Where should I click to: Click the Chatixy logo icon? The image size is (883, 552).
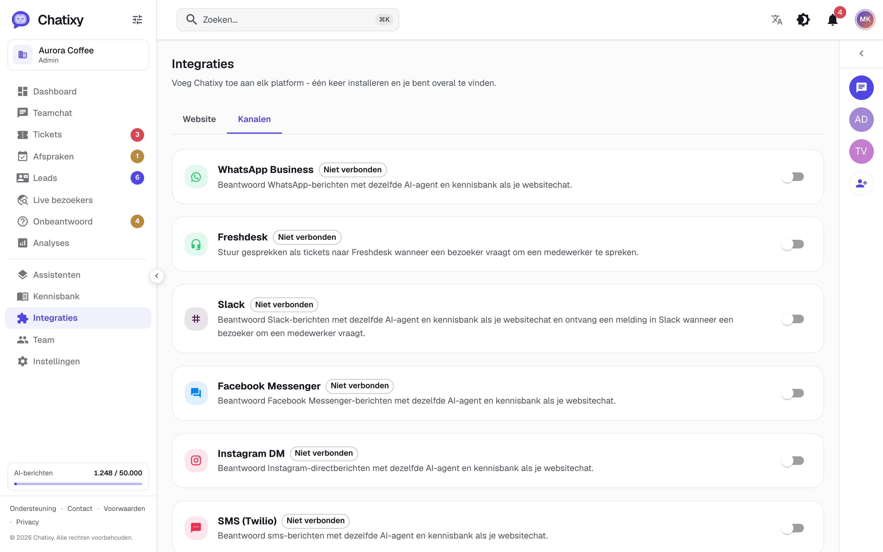21,20
